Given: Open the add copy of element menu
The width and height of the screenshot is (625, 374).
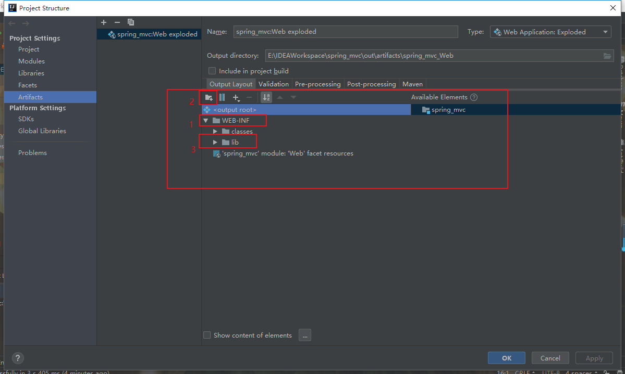Looking at the screenshot, I should (x=236, y=97).
